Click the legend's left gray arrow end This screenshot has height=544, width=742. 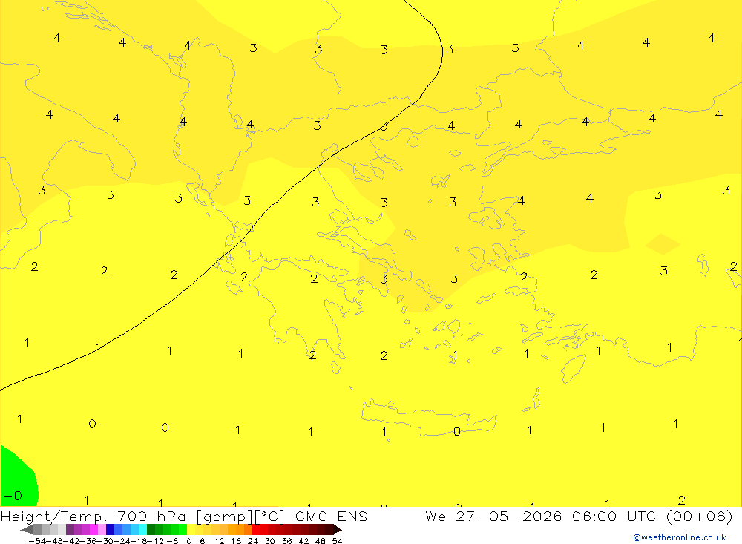click(27, 530)
